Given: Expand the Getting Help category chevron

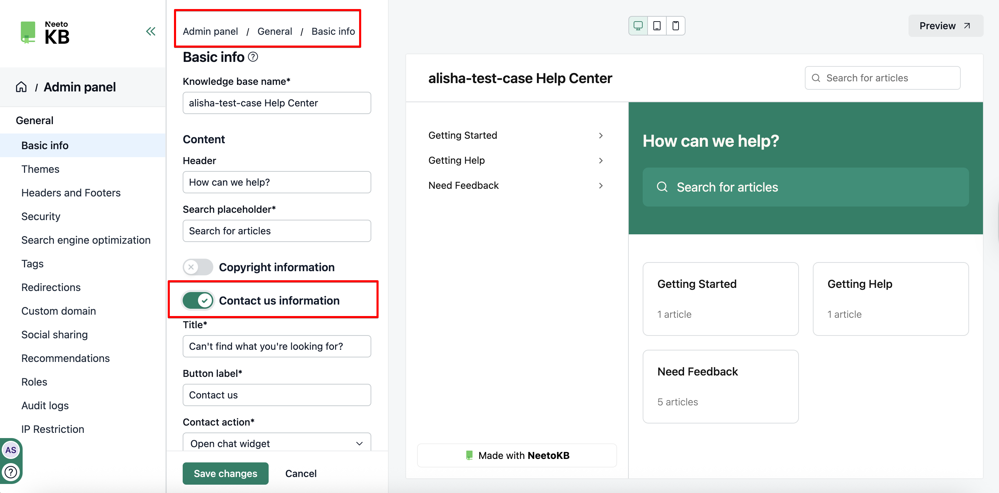Looking at the screenshot, I should (x=601, y=161).
